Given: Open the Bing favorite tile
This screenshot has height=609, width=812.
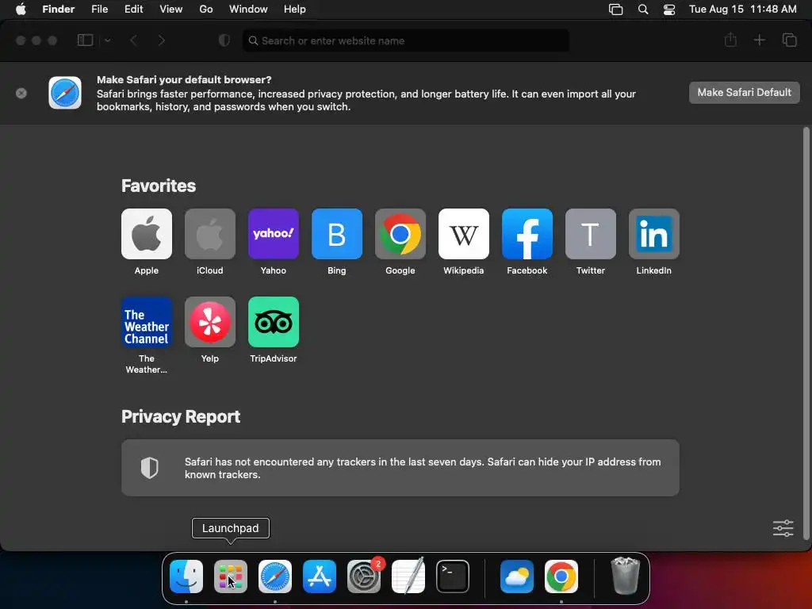Looking at the screenshot, I should 336,234.
